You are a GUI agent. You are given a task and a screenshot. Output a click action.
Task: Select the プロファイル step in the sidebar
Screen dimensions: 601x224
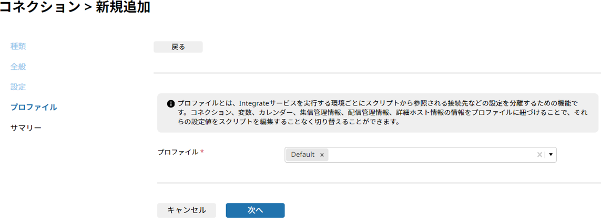34,108
